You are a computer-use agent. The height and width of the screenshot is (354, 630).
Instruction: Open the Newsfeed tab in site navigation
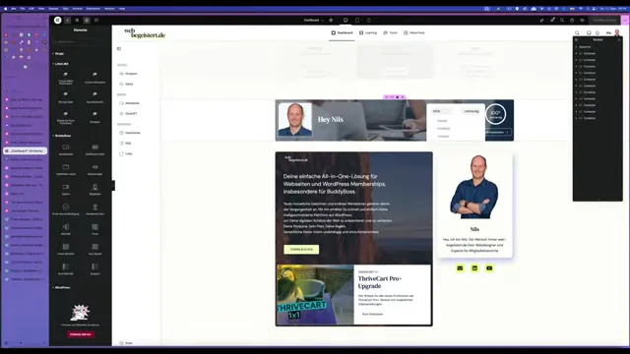pos(414,32)
